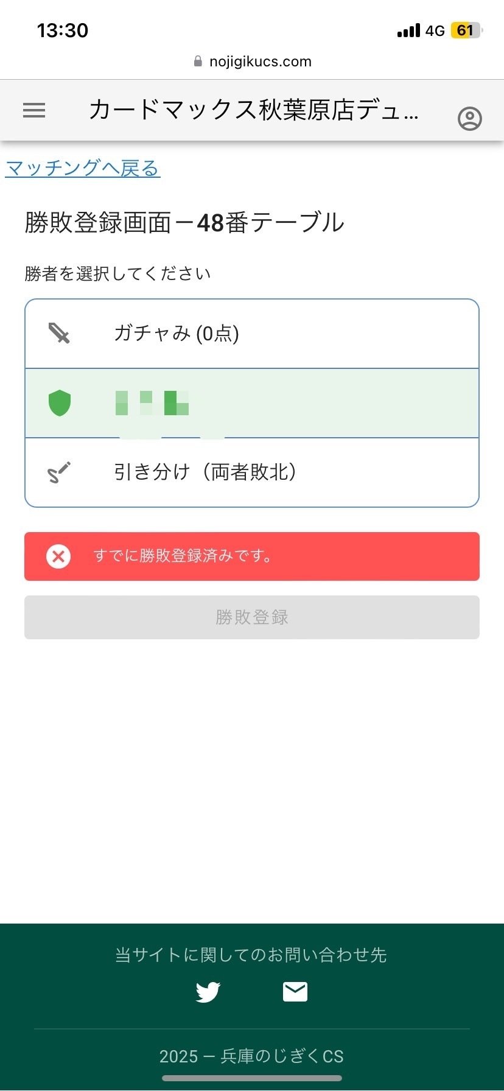Click the green shield icon
Screen dimensions: 504x1091
(60, 403)
